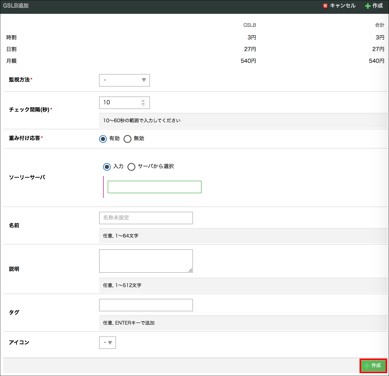The width and height of the screenshot is (389, 376).
Task: Click the 説明 textarea resize handle
Action: pos(191,270)
